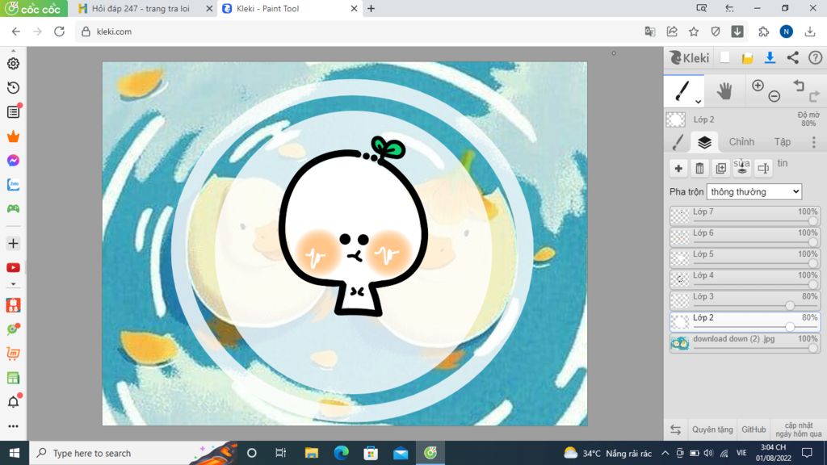Screen dimensions: 827x465
Task: Open the Pha trộn blend mode dropdown
Action: (x=754, y=192)
